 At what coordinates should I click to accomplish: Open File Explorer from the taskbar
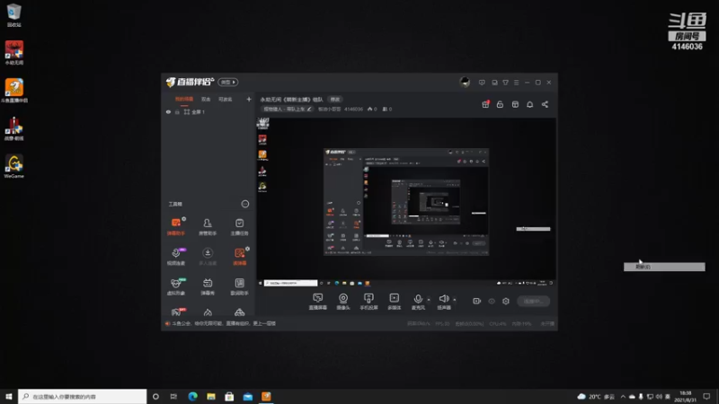tap(211, 396)
